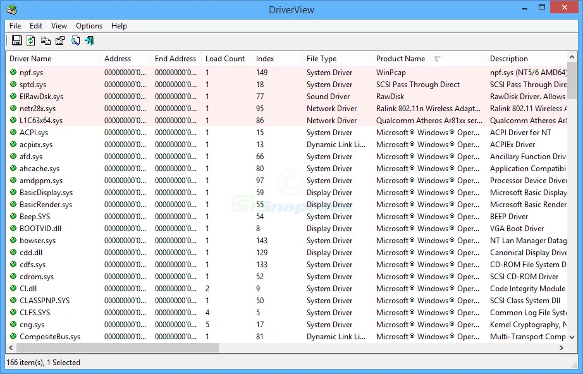Select the CLASSPNP.SYS driver name
This screenshot has width=583, height=374.
pyautogui.click(x=45, y=301)
